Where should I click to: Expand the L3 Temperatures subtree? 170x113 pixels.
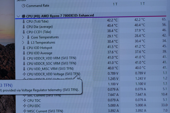[x=23, y=43]
